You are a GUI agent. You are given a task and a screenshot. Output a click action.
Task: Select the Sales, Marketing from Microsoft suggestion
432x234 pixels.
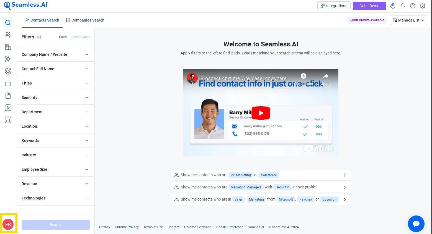[x=261, y=199]
